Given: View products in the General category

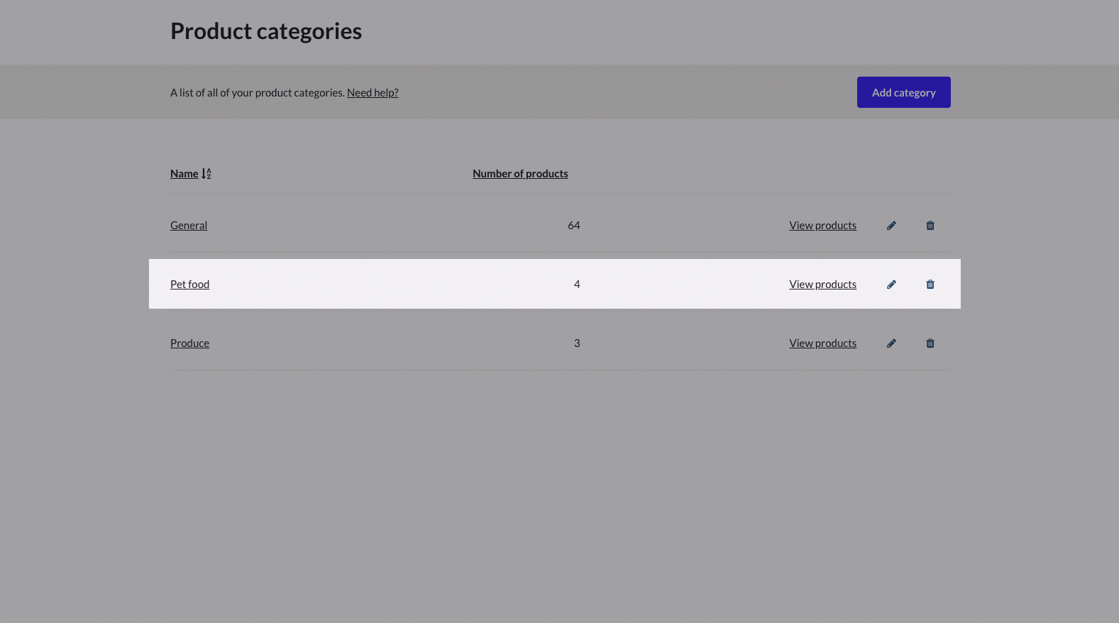Looking at the screenshot, I should (822, 225).
